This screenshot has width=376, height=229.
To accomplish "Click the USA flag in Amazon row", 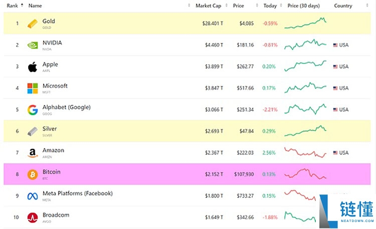I will pos(335,152).
